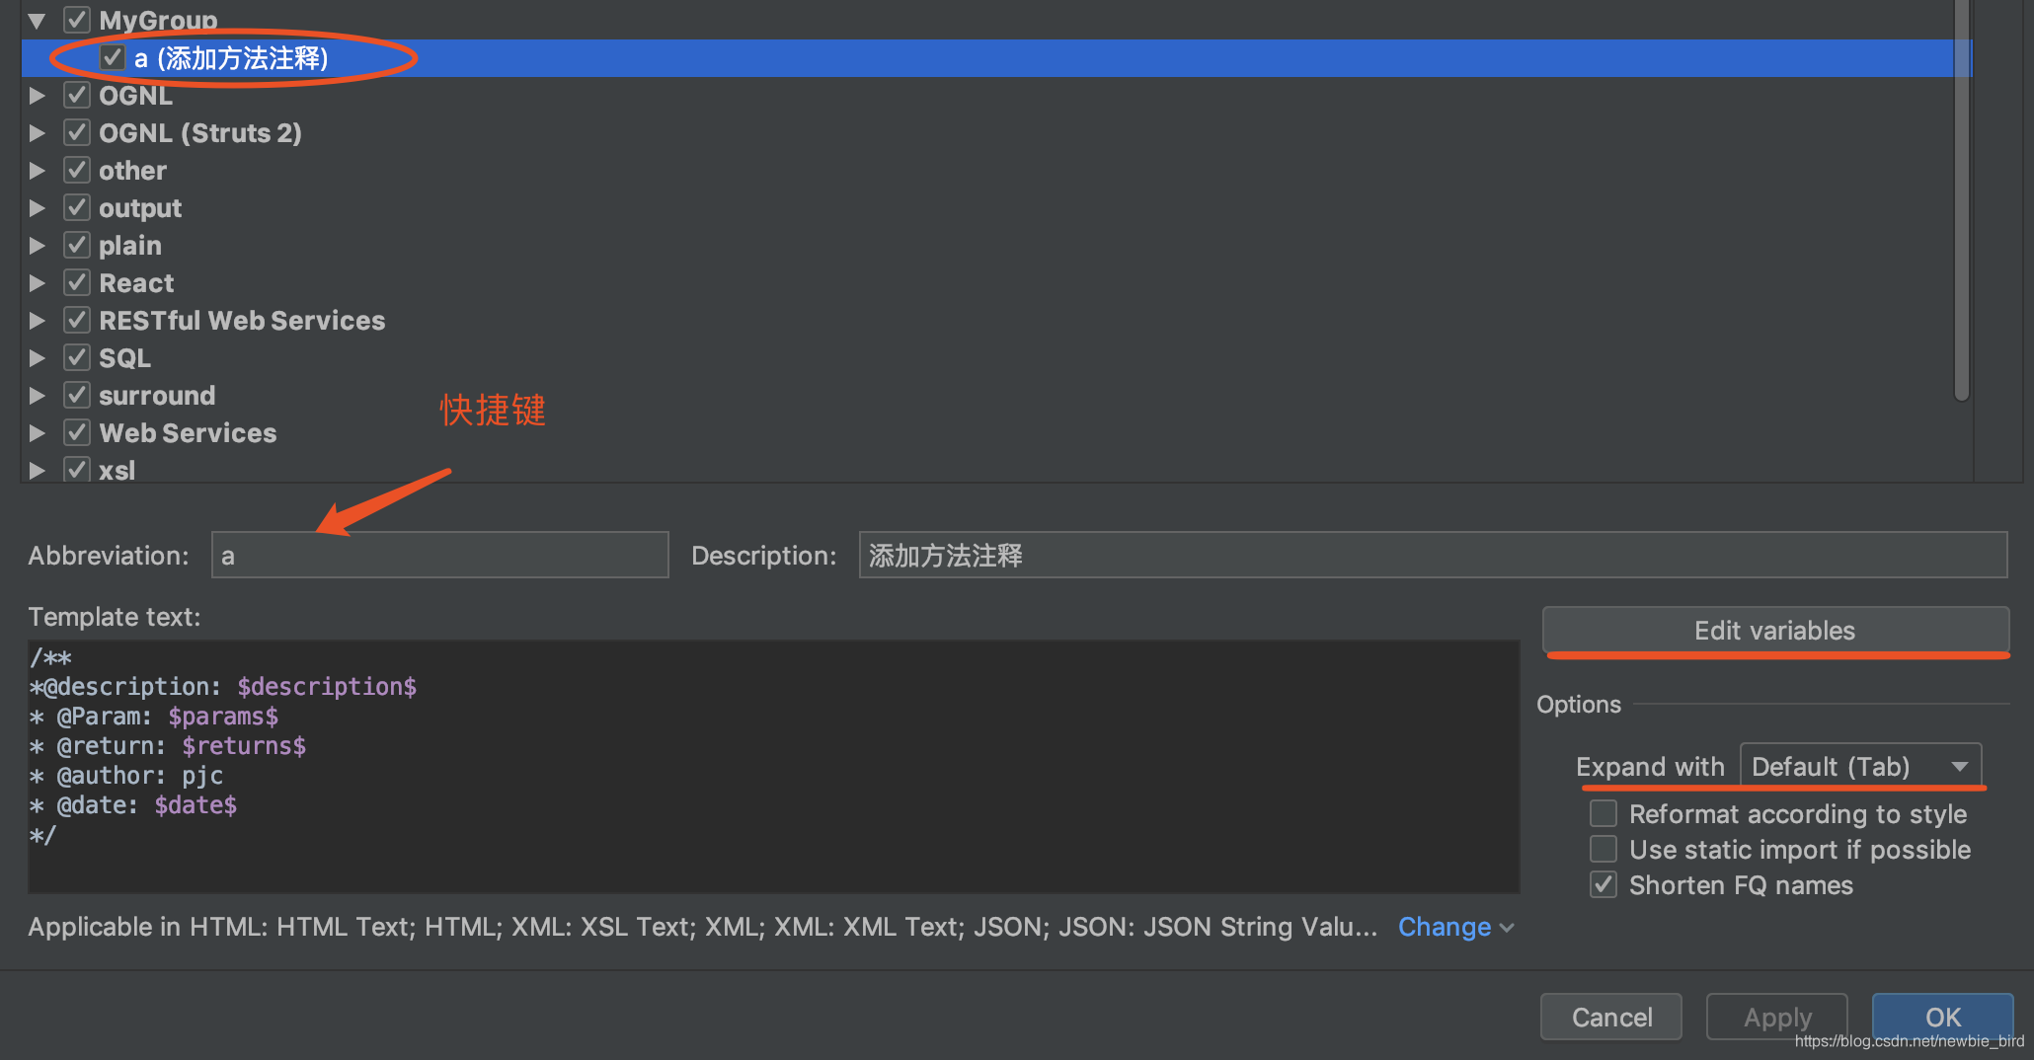This screenshot has height=1060, width=2034.
Task: Click the @author: pjc line
Action: click(x=126, y=776)
